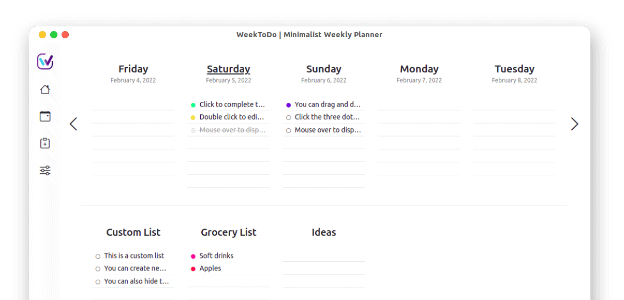Click the Grocery List title
The height and width of the screenshot is (300, 624).
pyautogui.click(x=228, y=232)
